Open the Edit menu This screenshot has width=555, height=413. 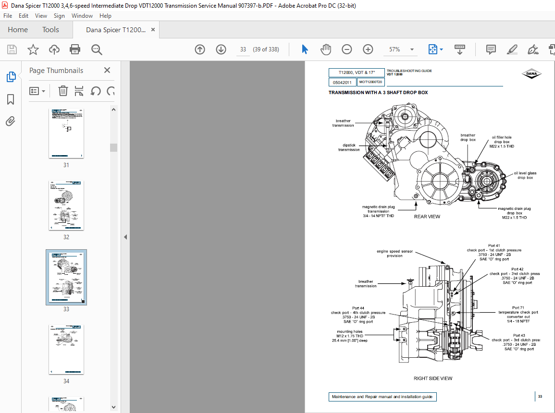point(24,15)
